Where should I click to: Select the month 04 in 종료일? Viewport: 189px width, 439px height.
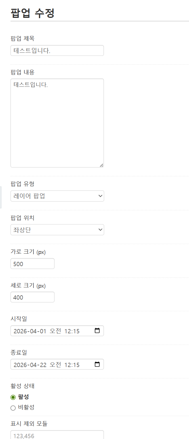33,365
